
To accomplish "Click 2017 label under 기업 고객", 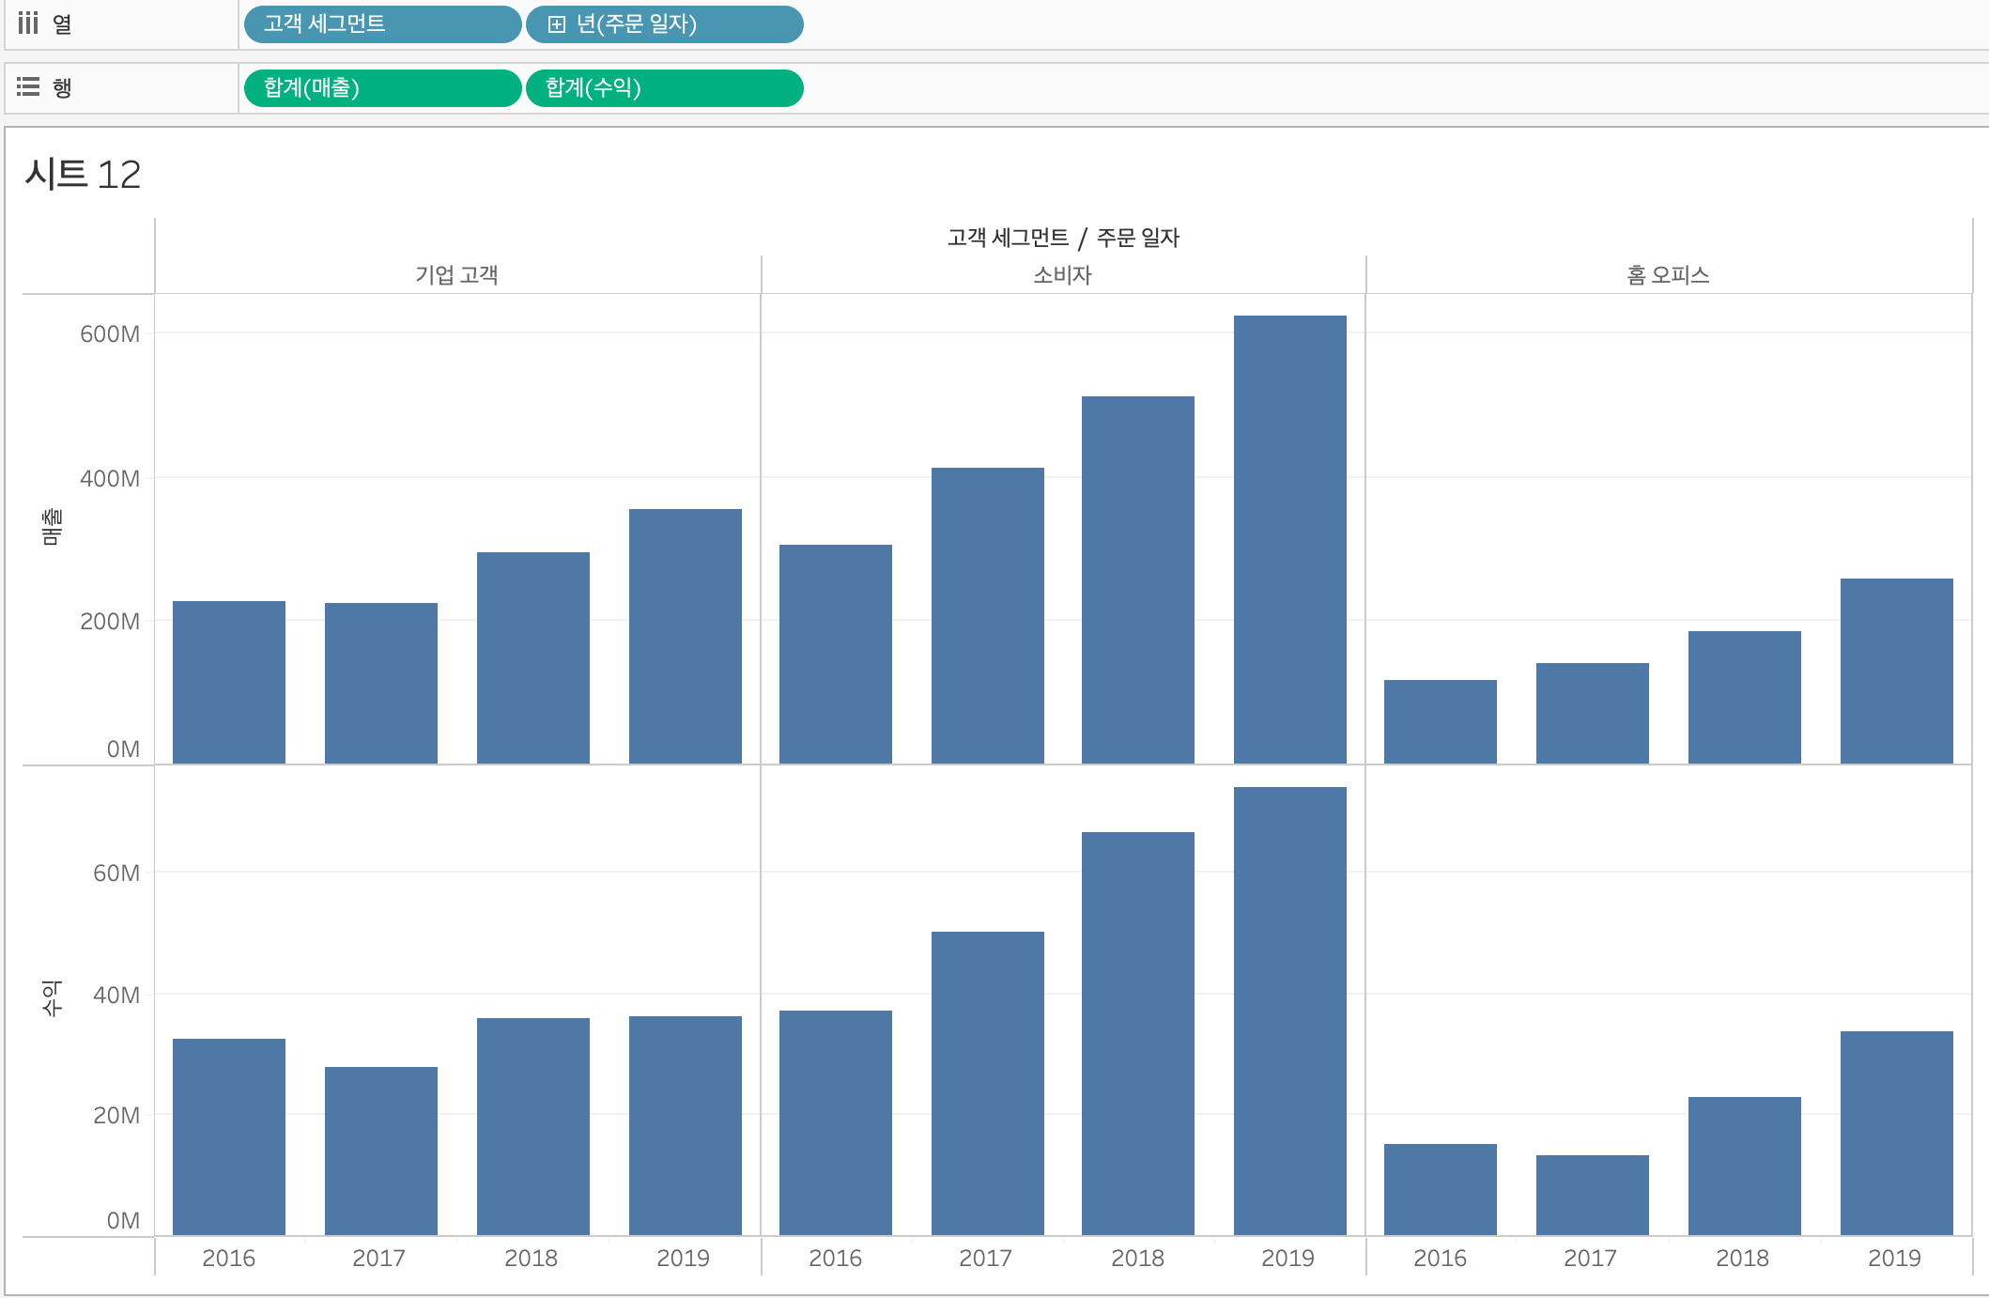I will 378,1258.
